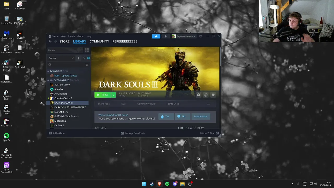The height and width of the screenshot is (188, 334).
Task: Click the Windows Start button
Action: 144,184
